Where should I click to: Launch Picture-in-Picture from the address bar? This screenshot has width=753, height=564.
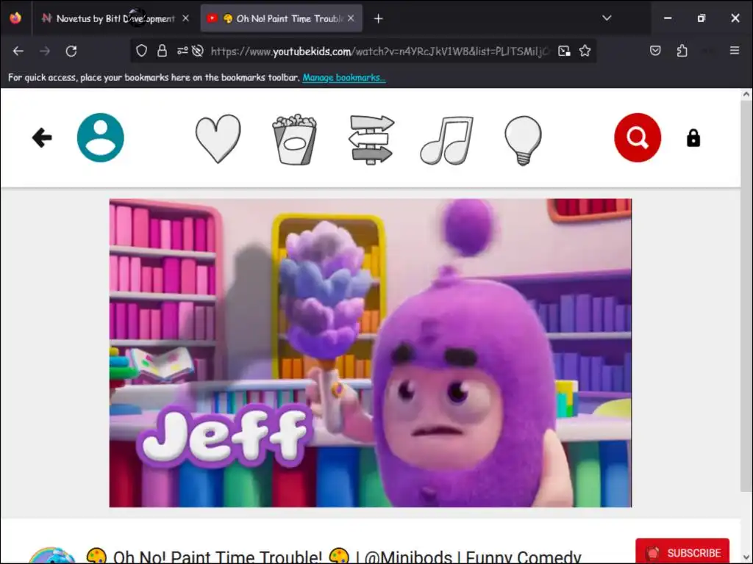(x=564, y=51)
